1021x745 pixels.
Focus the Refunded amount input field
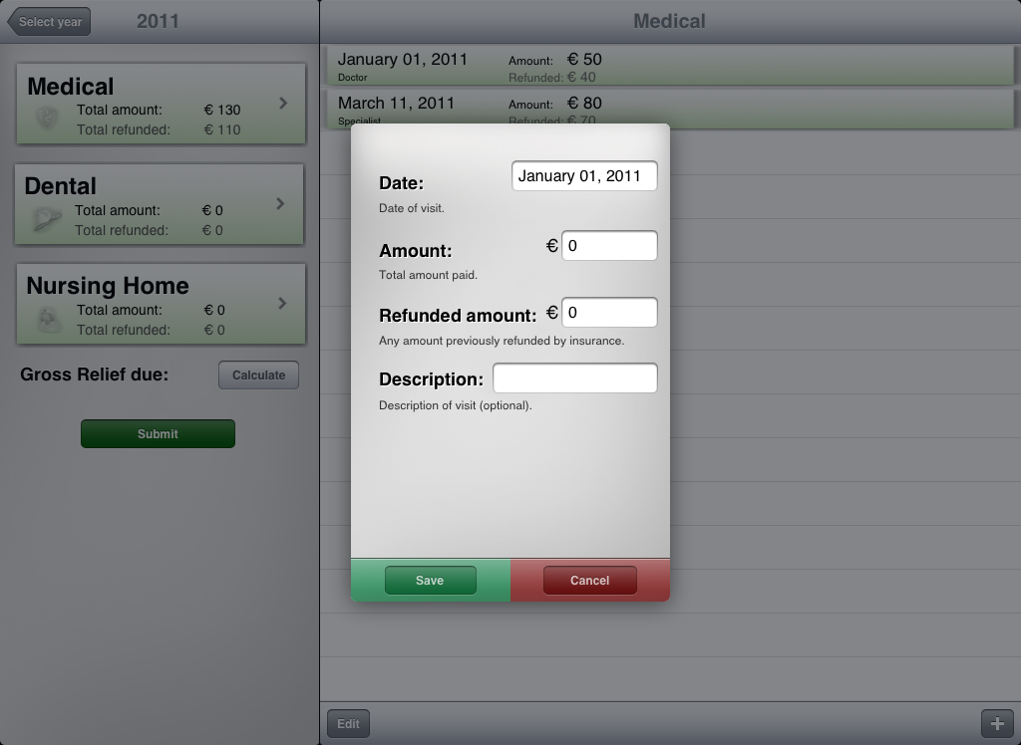tap(609, 313)
